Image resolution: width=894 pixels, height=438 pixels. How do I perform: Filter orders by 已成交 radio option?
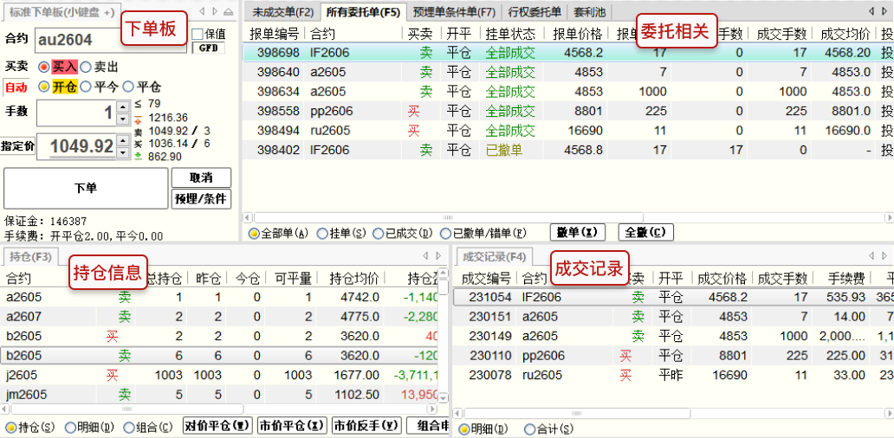[x=377, y=233]
